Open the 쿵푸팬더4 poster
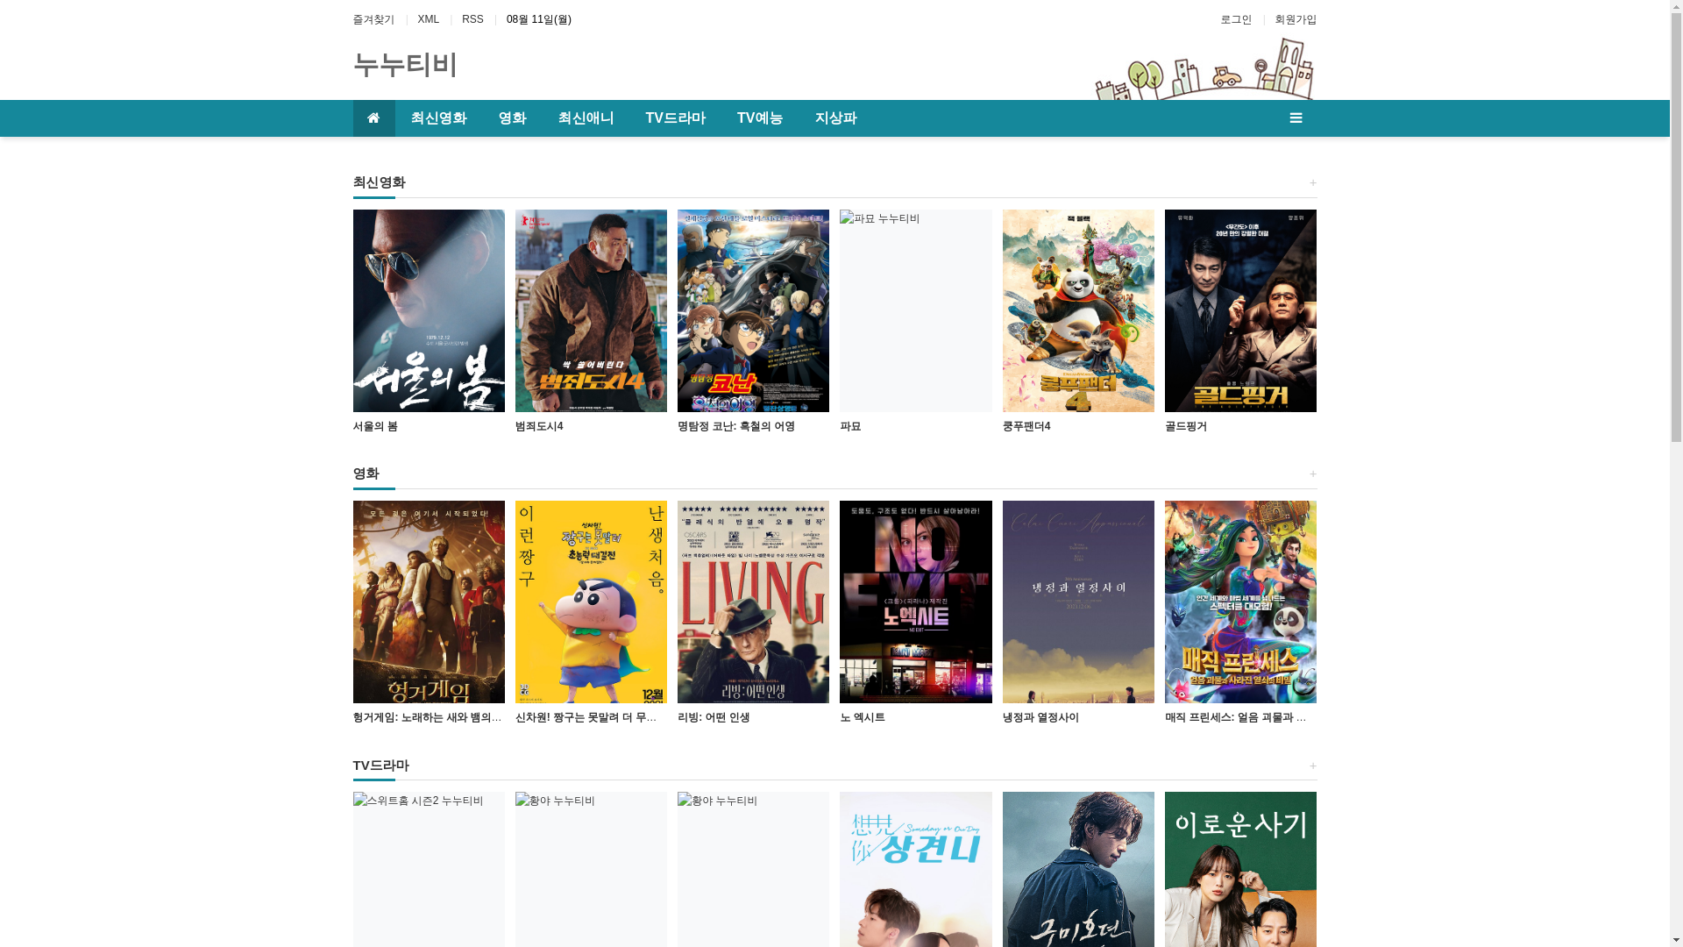The width and height of the screenshot is (1683, 947). [1078, 310]
